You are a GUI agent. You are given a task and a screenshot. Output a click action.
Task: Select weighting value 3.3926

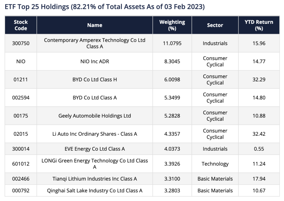[172, 164]
